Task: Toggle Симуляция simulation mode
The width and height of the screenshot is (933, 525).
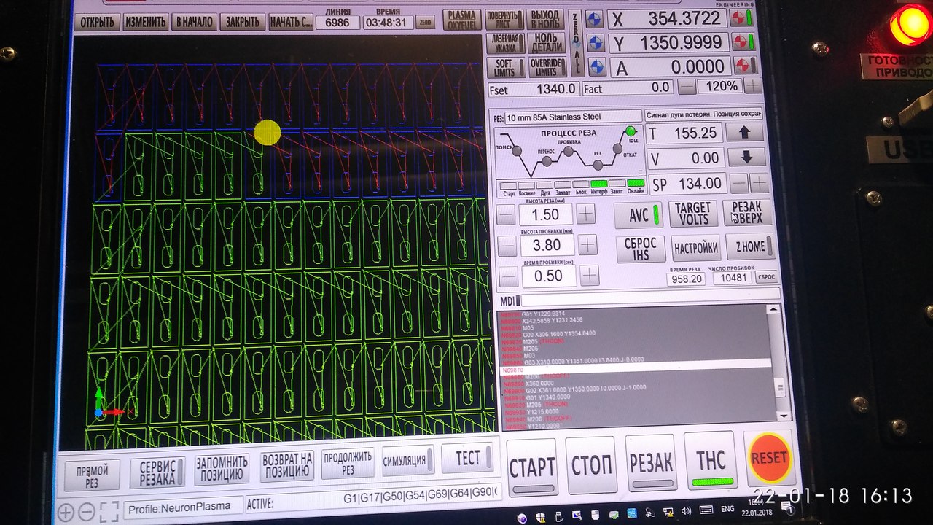Action: point(408,459)
